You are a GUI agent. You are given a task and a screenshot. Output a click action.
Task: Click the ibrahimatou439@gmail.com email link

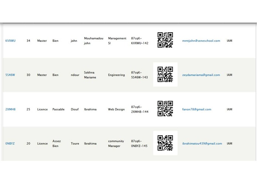tap(202, 143)
